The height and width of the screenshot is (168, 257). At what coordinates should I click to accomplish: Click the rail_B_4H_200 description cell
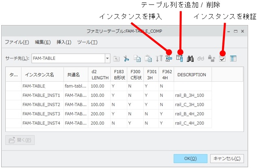point(193,114)
